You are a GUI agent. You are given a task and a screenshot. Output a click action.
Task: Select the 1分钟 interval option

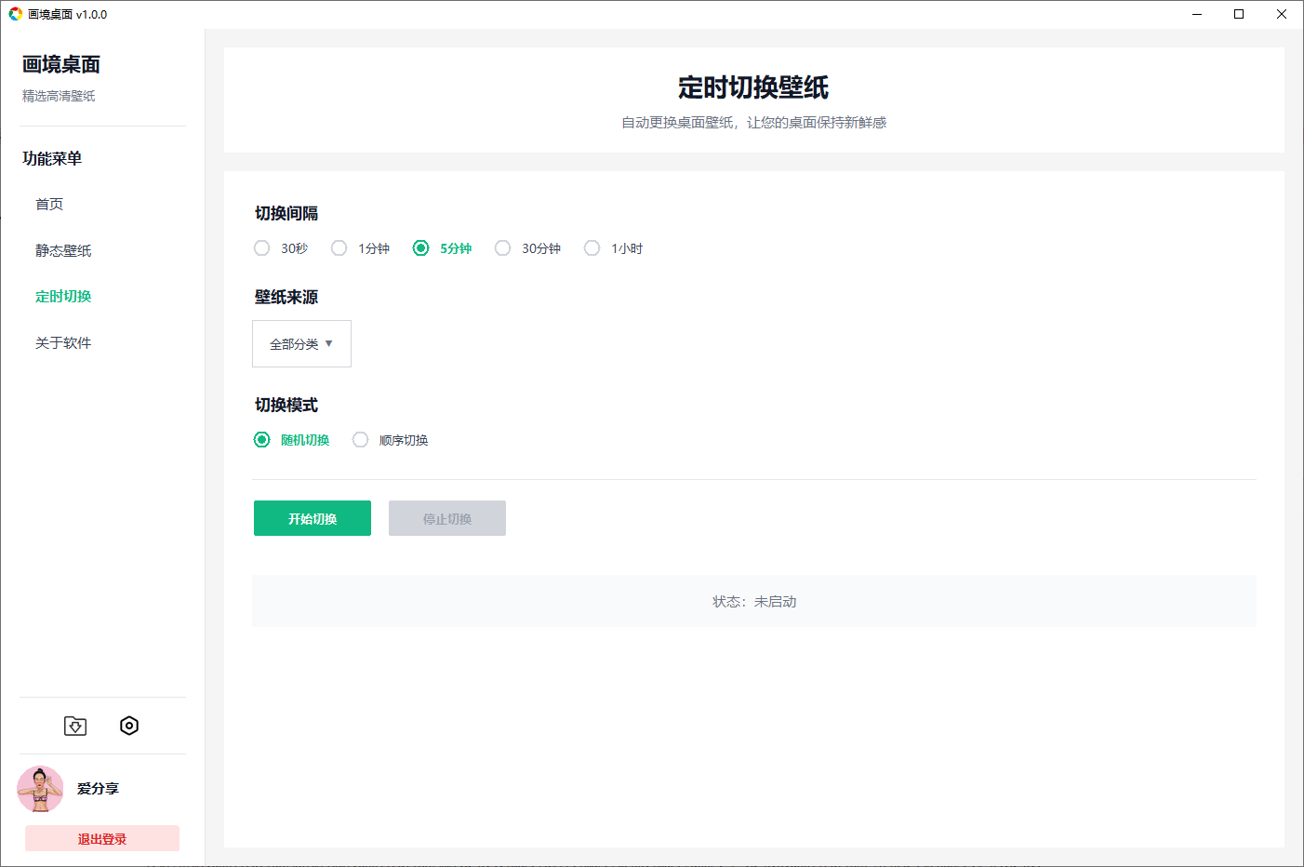click(x=339, y=248)
